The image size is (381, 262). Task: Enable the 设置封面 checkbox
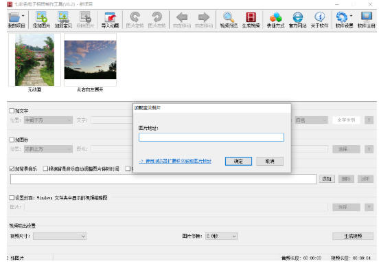(x=12, y=197)
